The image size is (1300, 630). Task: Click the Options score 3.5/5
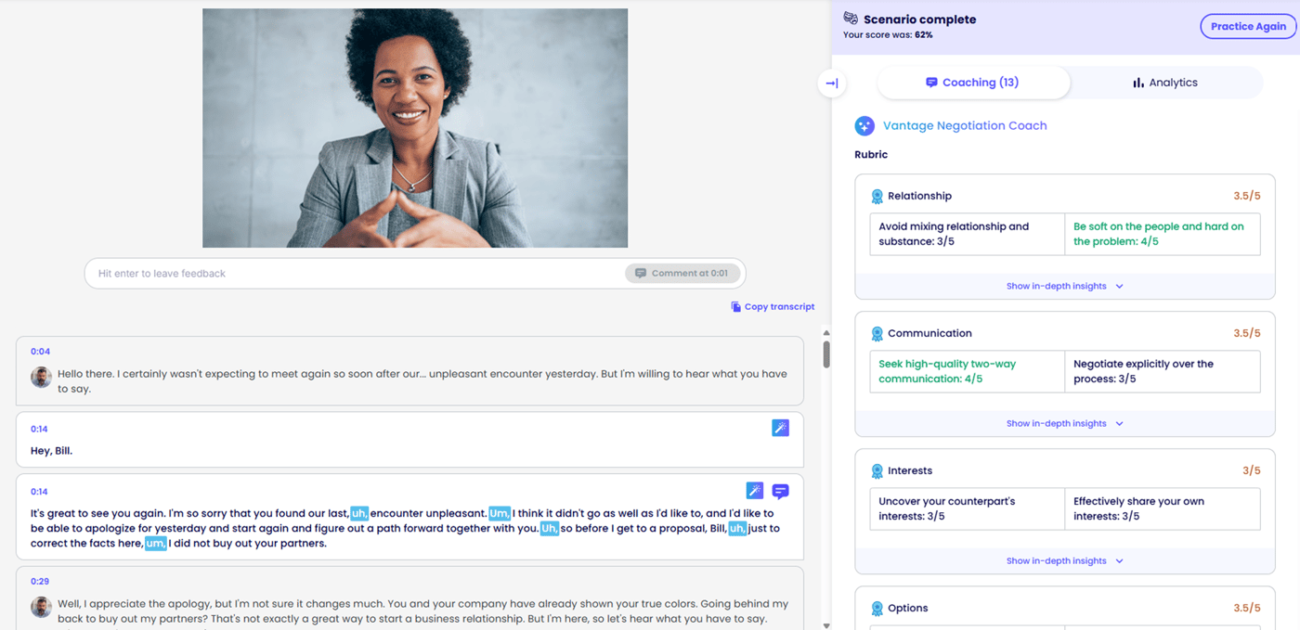tap(1246, 609)
